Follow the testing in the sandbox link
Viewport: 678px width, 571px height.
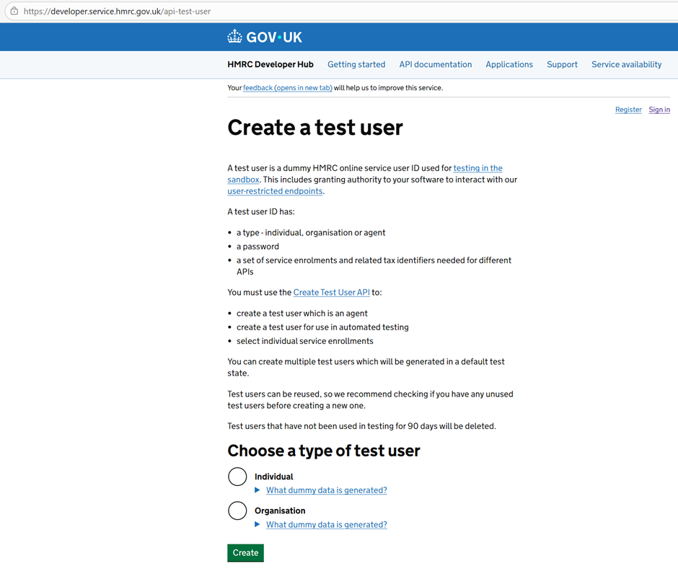477,168
